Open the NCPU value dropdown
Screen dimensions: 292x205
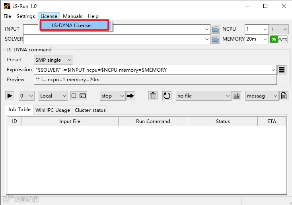pyautogui.click(x=257, y=29)
